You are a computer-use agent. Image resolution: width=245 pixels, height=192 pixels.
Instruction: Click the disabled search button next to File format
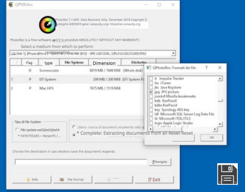click(x=113, y=180)
